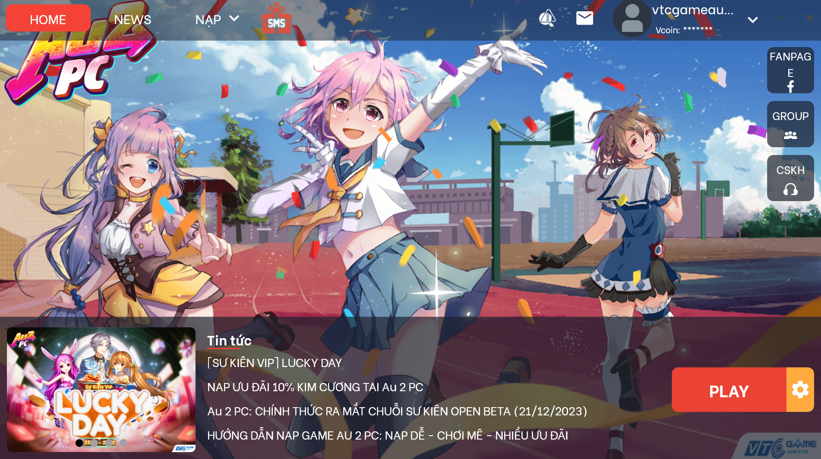Select the third banner carousel dot
This screenshot has height=459, width=821.
tap(109, 443)
